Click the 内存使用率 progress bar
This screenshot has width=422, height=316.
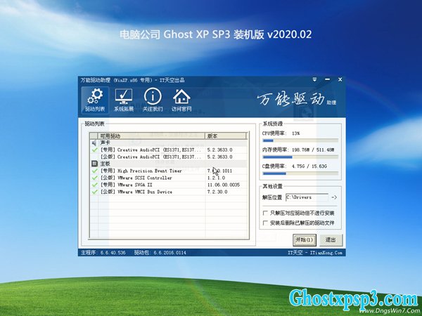coord(300,157)
